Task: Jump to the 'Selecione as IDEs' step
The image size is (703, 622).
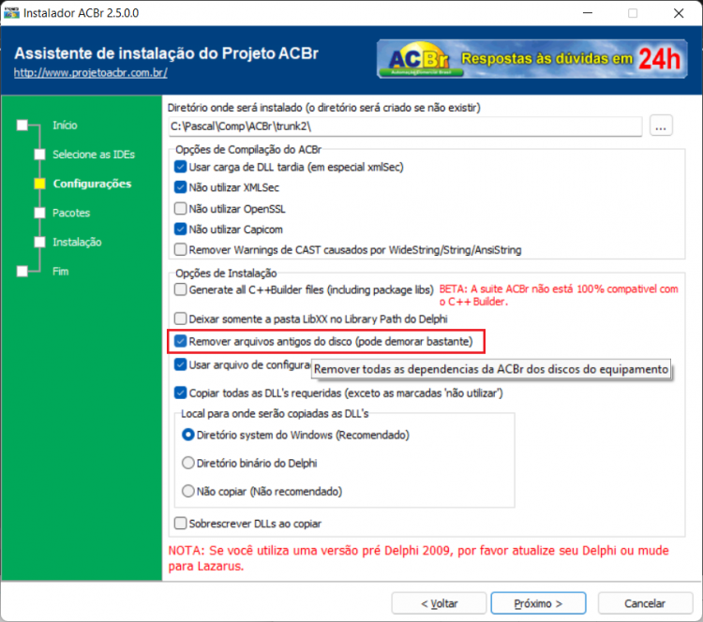Action: (x=94, y=155)
